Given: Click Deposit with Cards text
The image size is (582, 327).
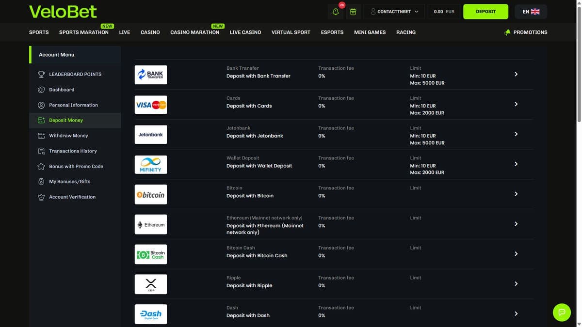Looking at the screenshot, I should (x=249, y=106).
